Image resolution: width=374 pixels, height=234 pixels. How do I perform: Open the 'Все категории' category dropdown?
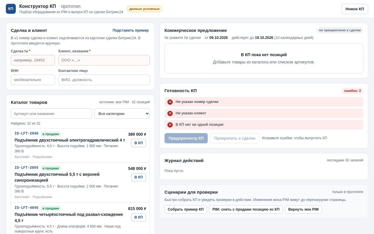click(122, 114)
